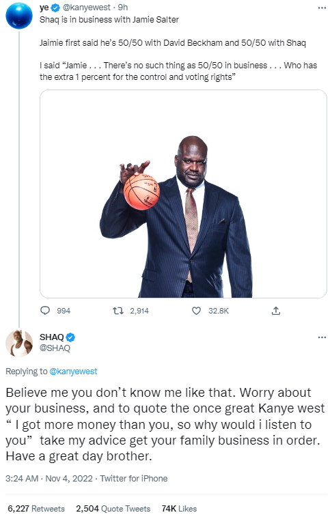Click the @SHAQ handle
The image size is (332, 517).
coord(55,348)
